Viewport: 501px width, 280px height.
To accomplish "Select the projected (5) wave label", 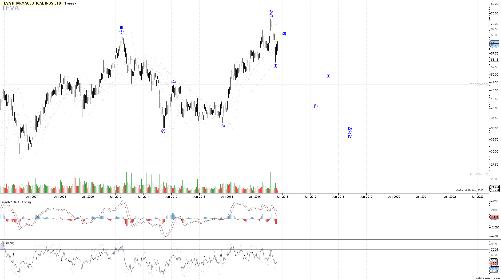I will pyautogui.click(x=350, y=129).
